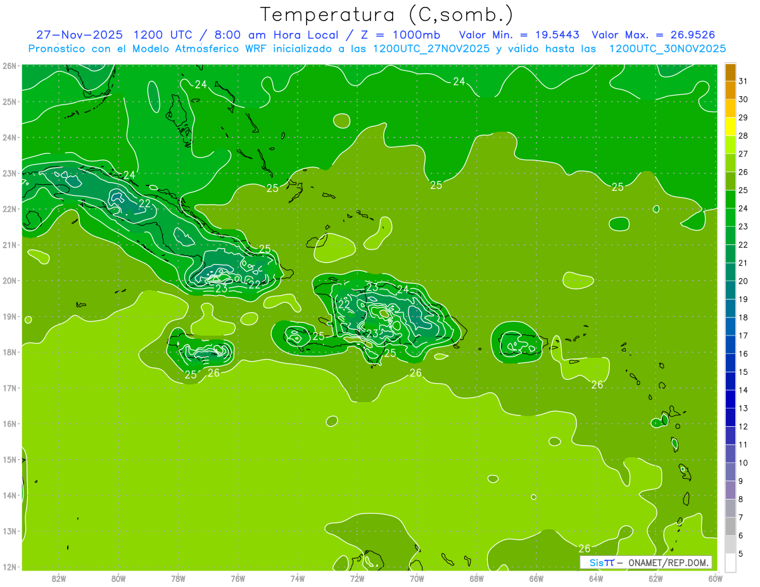Click the legend value 15

pyautogui.click(x=743, y=372)
